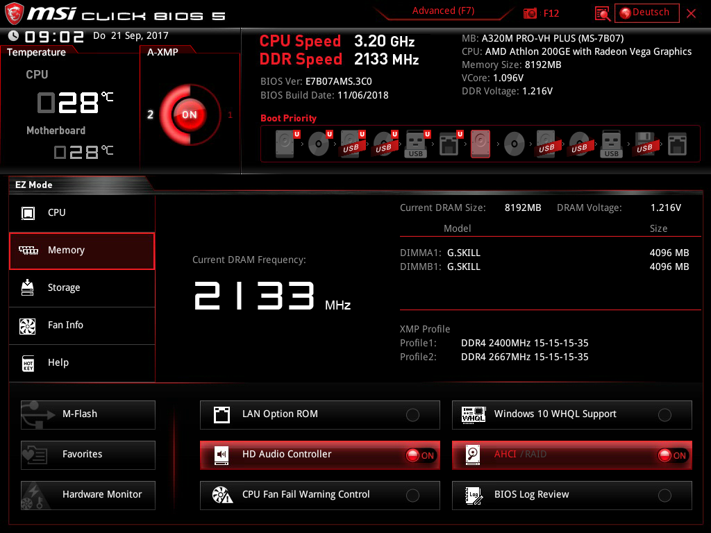This screenshot has width=711, height=533.
Task: Select the Memory section
Action: 82,251
